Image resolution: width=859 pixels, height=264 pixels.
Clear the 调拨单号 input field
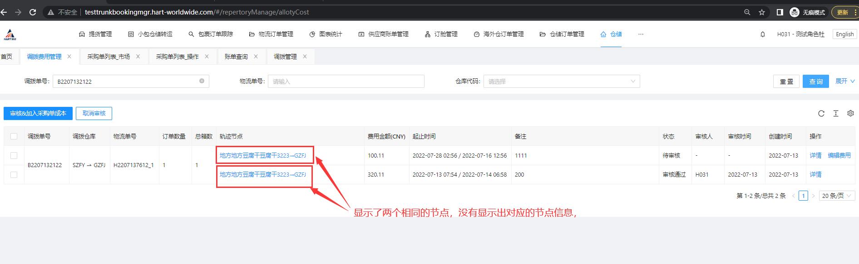[202, 81]
